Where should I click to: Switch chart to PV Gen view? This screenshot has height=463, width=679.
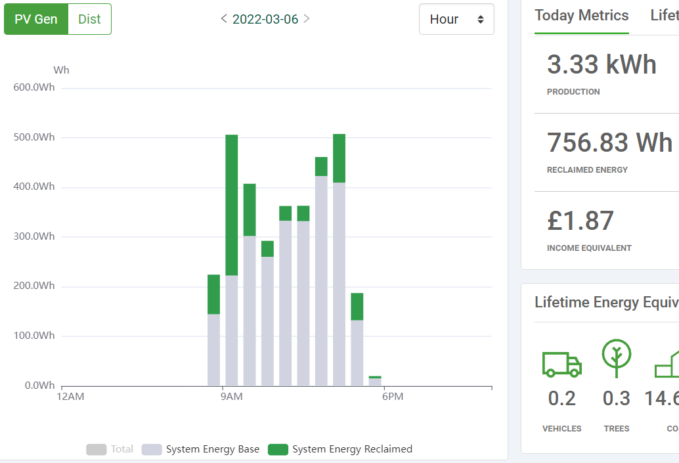(36, 19)
